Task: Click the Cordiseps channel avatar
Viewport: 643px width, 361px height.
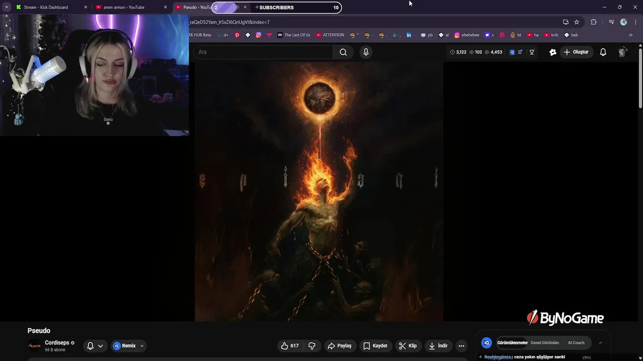Action: (x=34, y=345)
